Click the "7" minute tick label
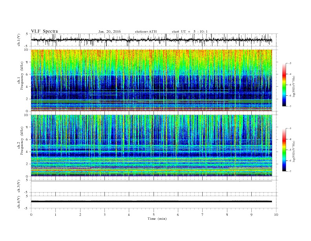311x241 pixels. (x=203, y=215)
